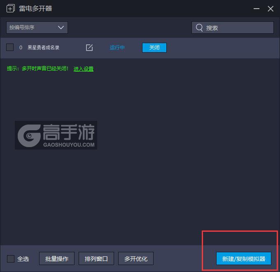This screenshot has height=272, width=280.
Task: Click the 批量操作 button
Action: pyautogui.click(x=57, y=258)
